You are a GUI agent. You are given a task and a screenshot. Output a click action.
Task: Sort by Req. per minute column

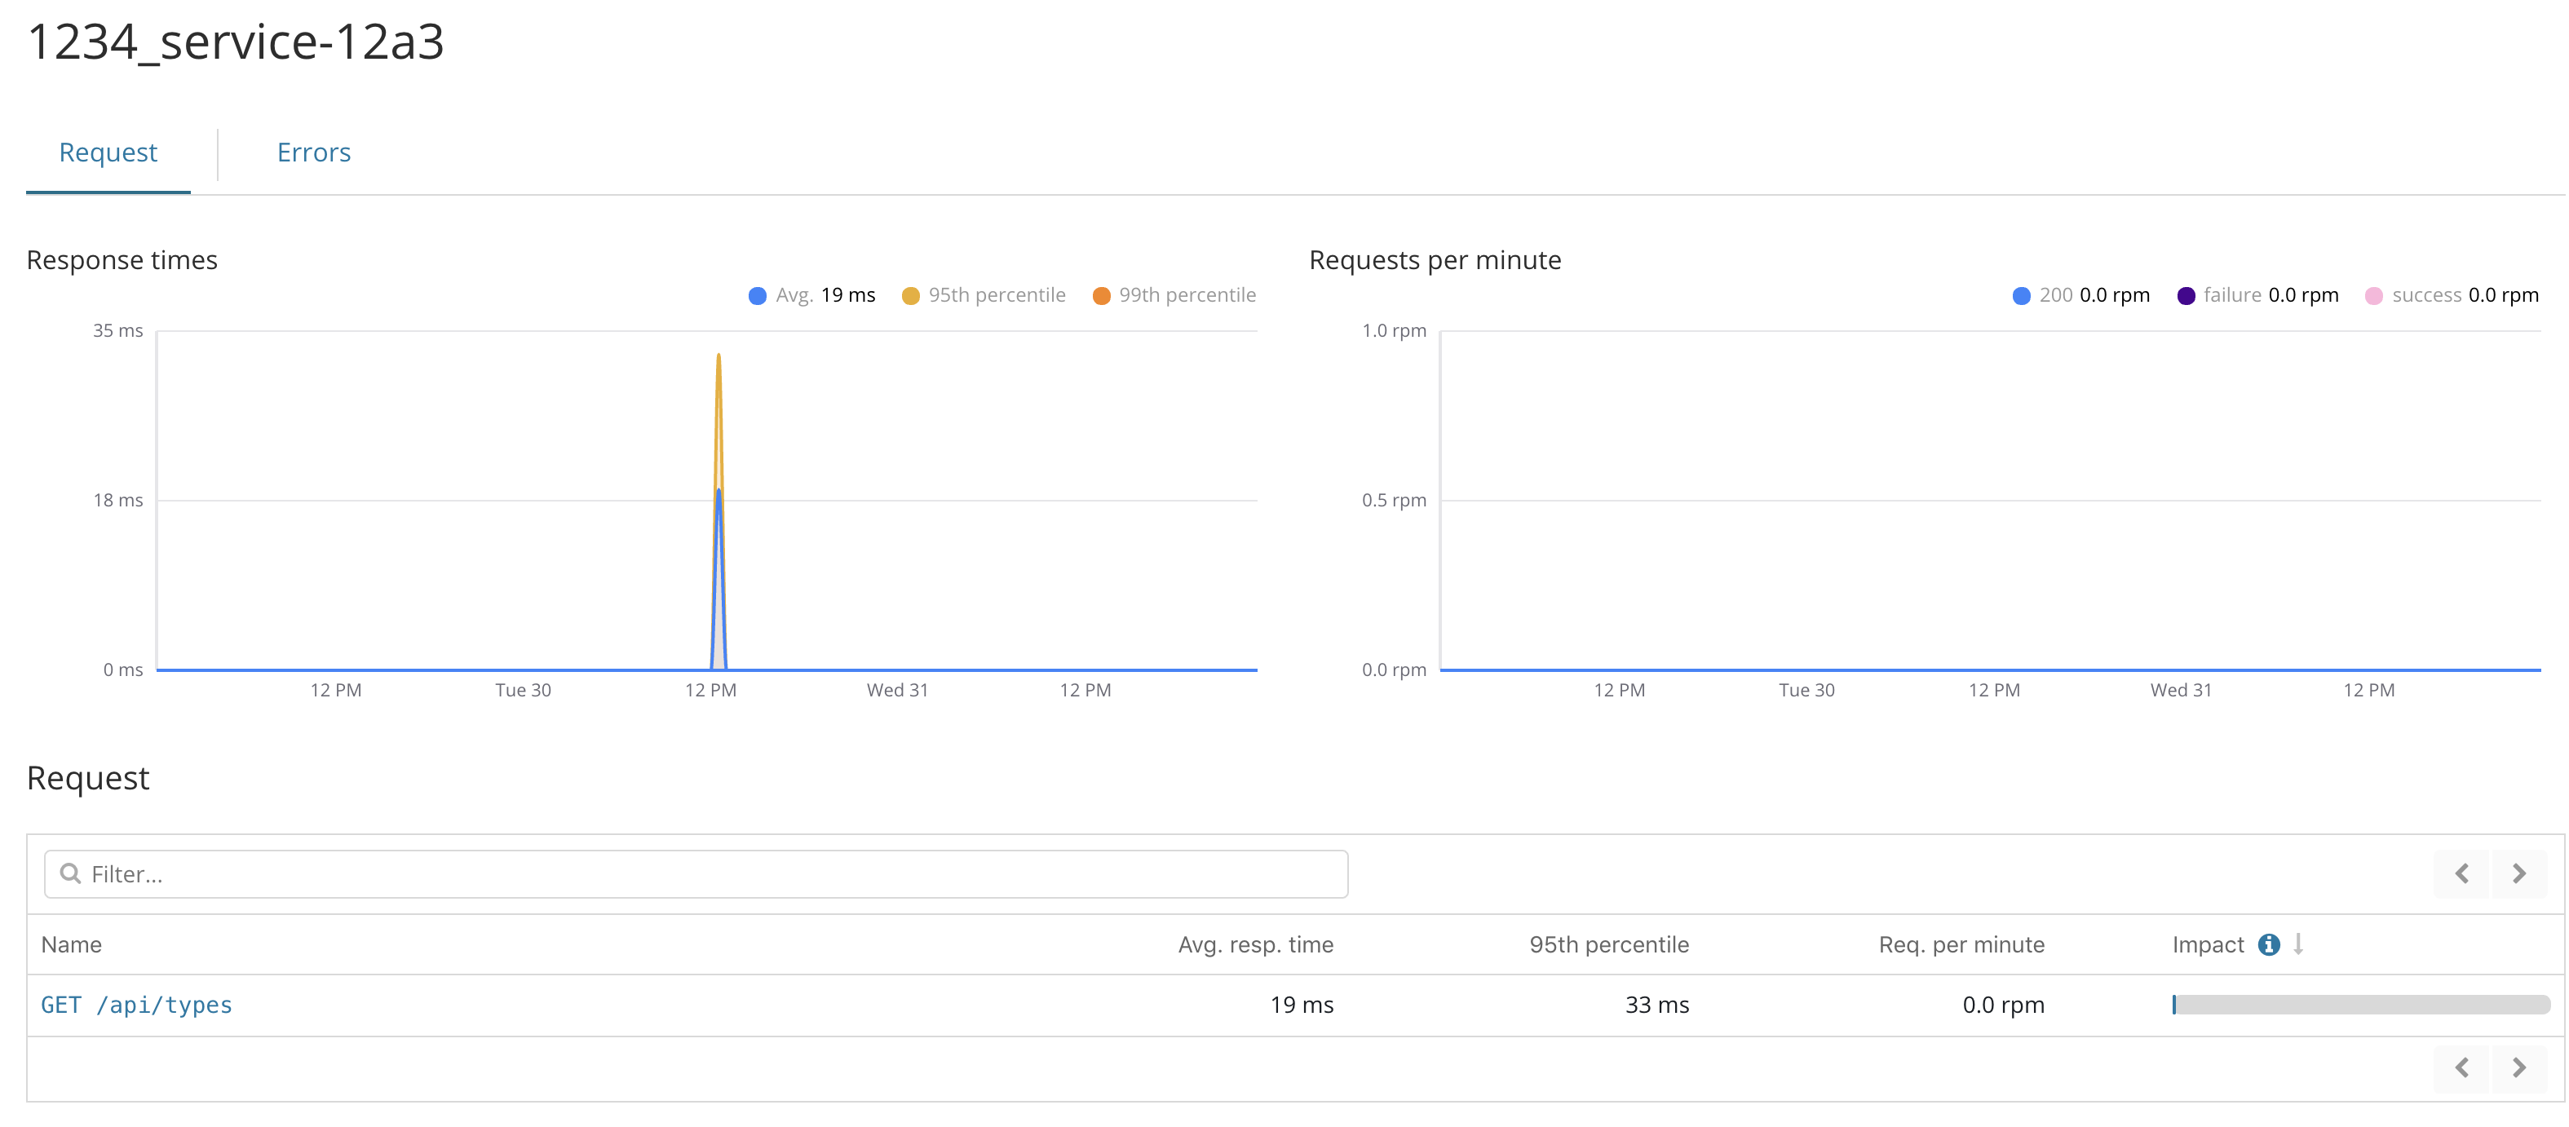click(x=1961, y=944)
